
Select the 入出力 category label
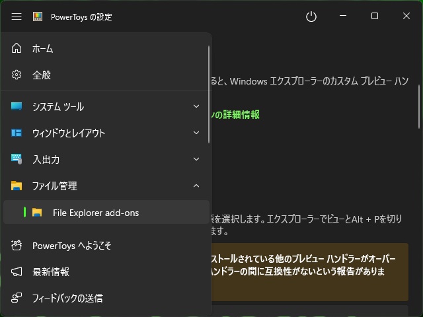(46, 159)
